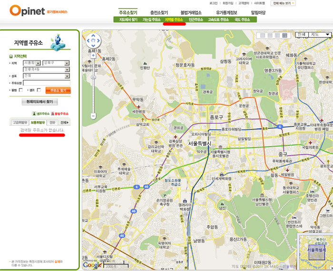The image size is (333, 271).
Task: Click the 세란병원 hospital marker
Action: (x=139, y=107)
